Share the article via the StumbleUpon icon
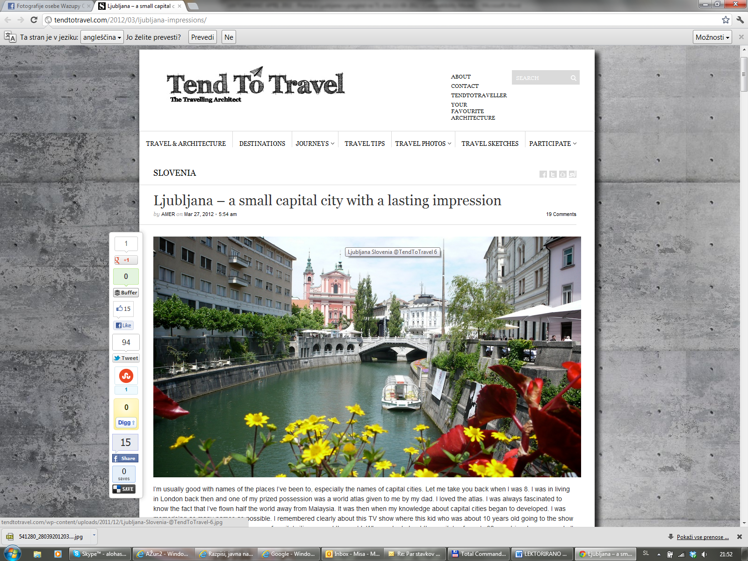This screenshot has width=748, height=561. tap(126, 376)
